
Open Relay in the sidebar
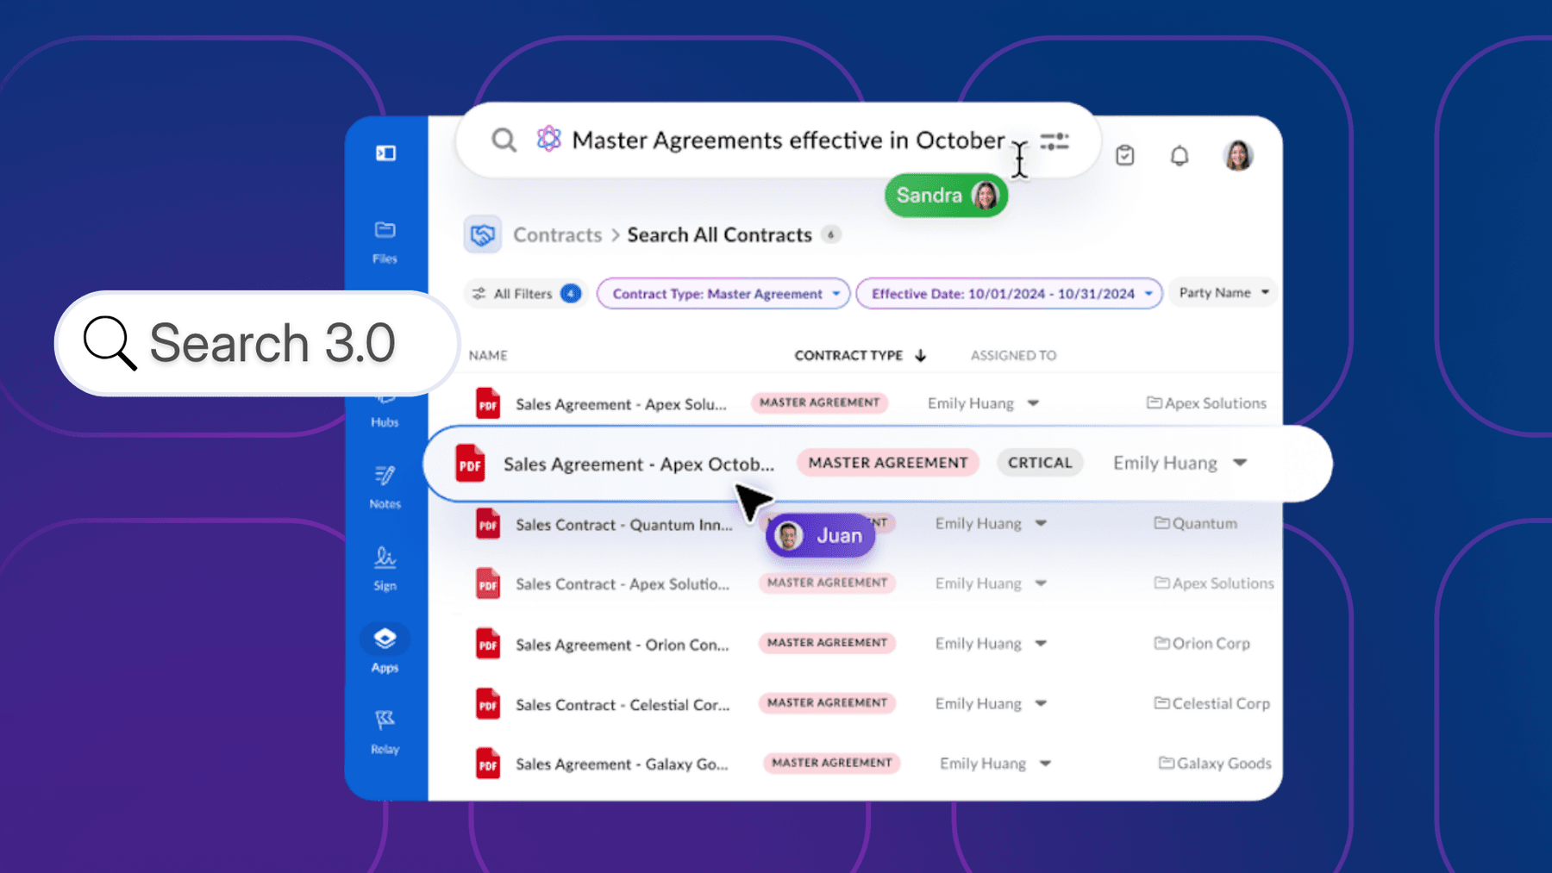click(x=385, y=732)
